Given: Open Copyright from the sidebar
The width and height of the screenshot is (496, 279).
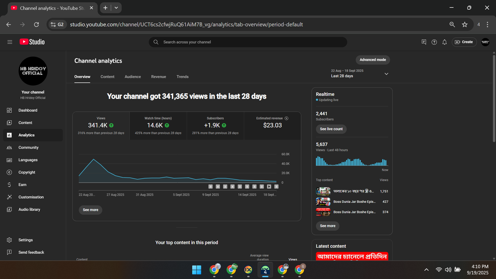Looking at the screenshot, I should (x=27, y=172).
